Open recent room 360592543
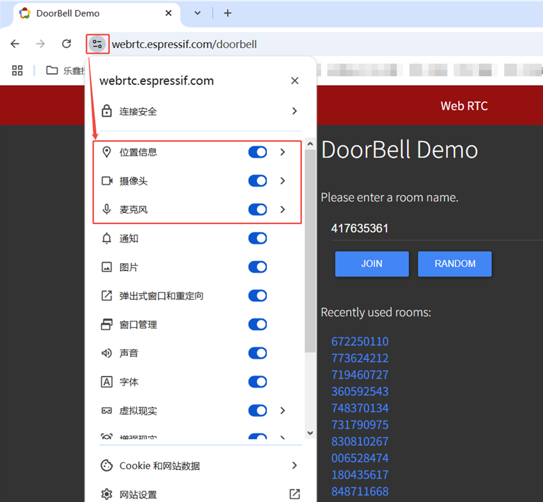Image resolution: width=543 pixels, height=502 pixels. tap(360, 392)
